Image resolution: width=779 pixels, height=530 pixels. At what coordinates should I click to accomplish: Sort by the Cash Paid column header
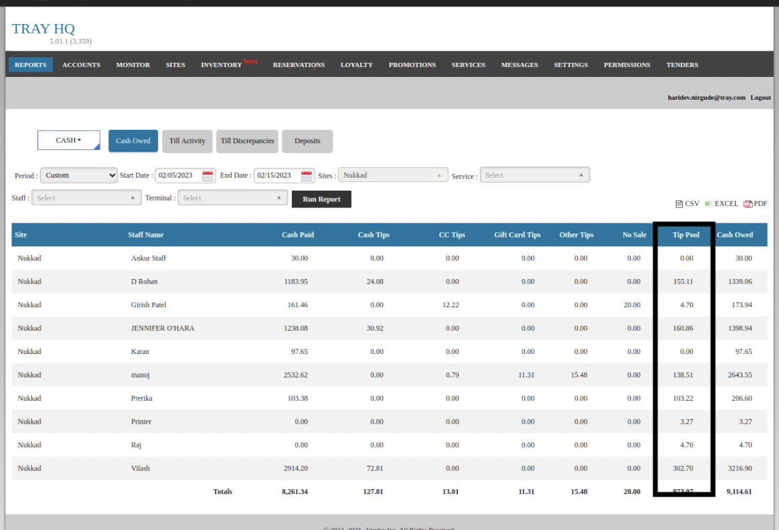click(298, 234)
